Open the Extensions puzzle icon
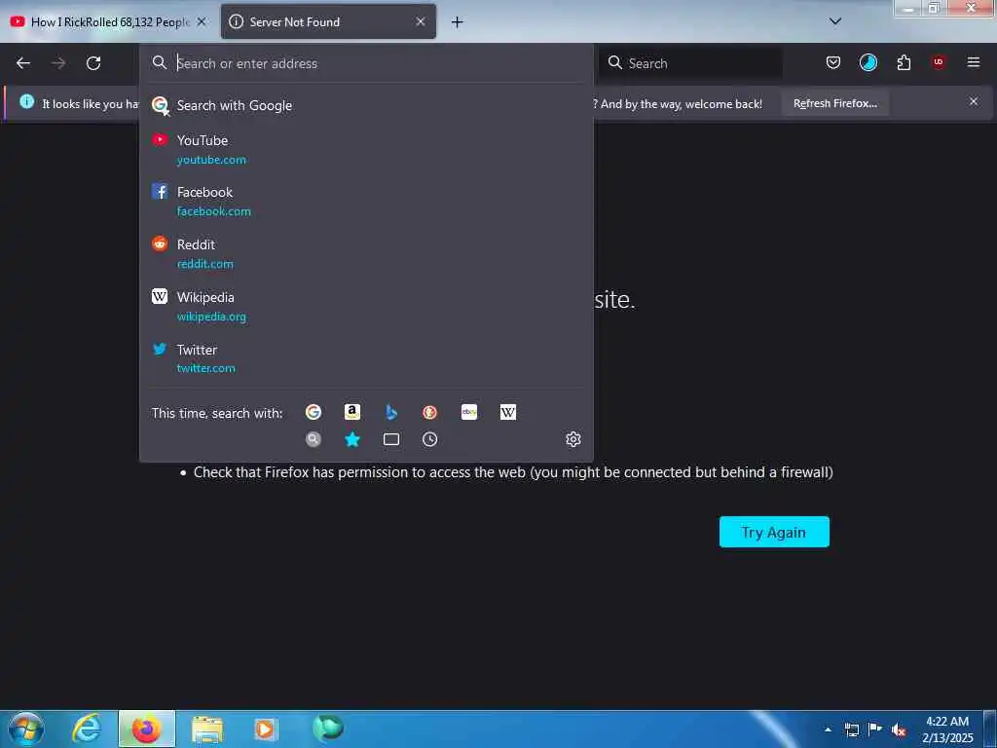 click(904, 62)
